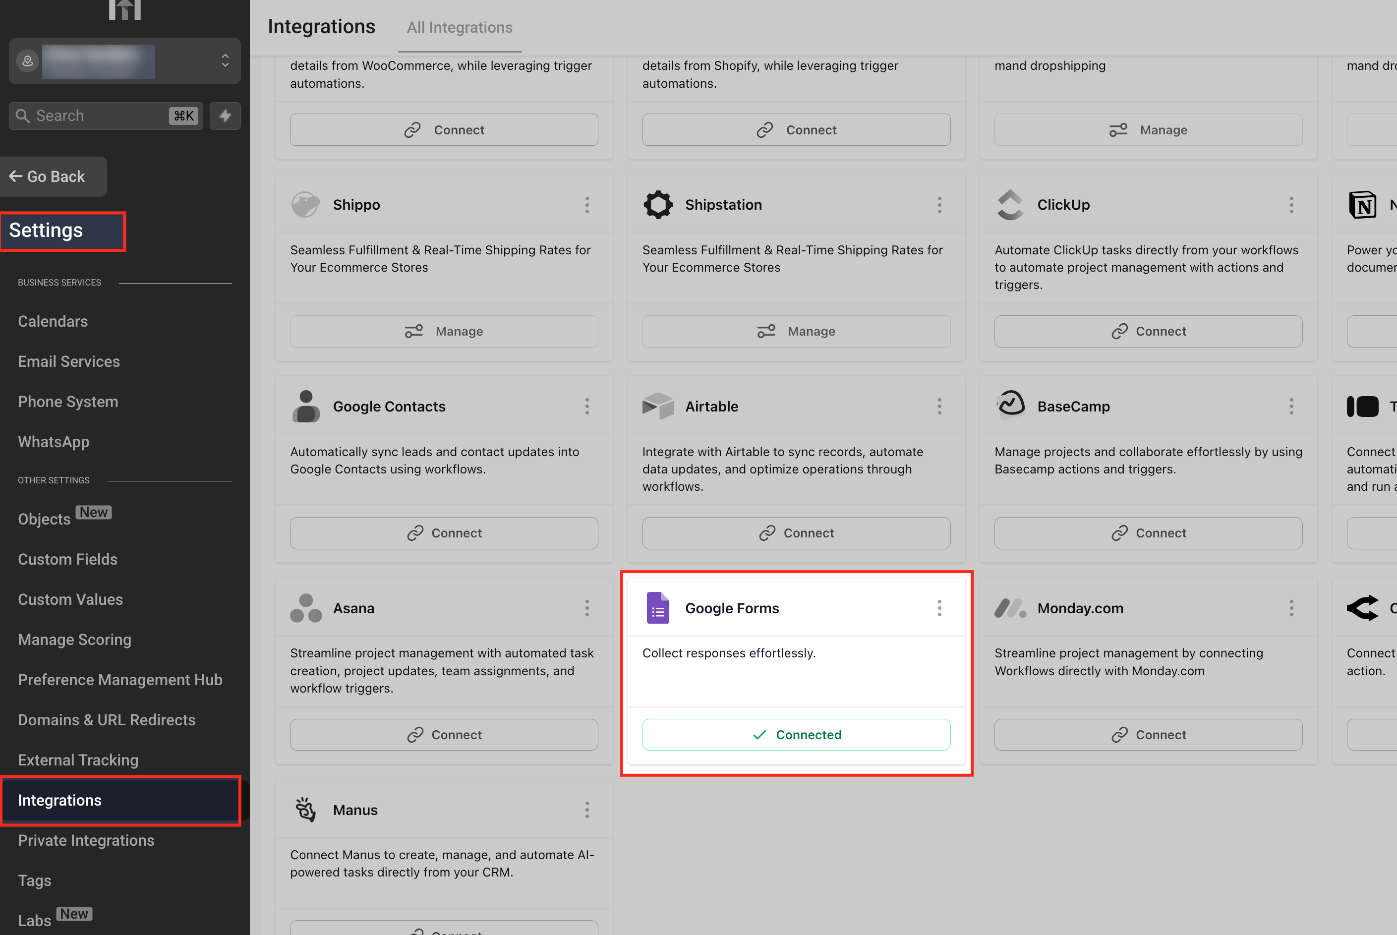The image size is (1397, 935).
Task: Select the Airtable integration icon
Action: (658, 406)
